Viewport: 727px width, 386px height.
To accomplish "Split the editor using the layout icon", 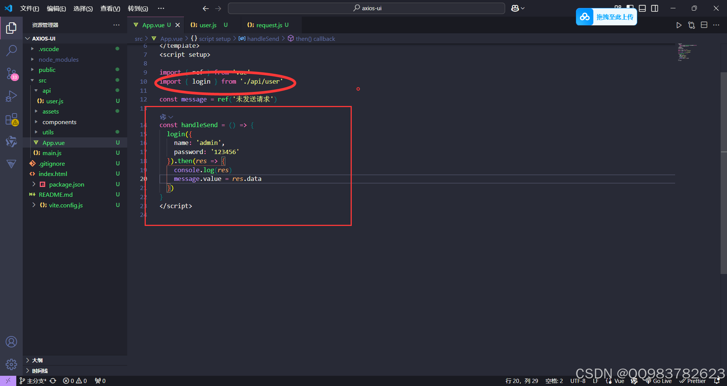I will click(x=704, y=25).
